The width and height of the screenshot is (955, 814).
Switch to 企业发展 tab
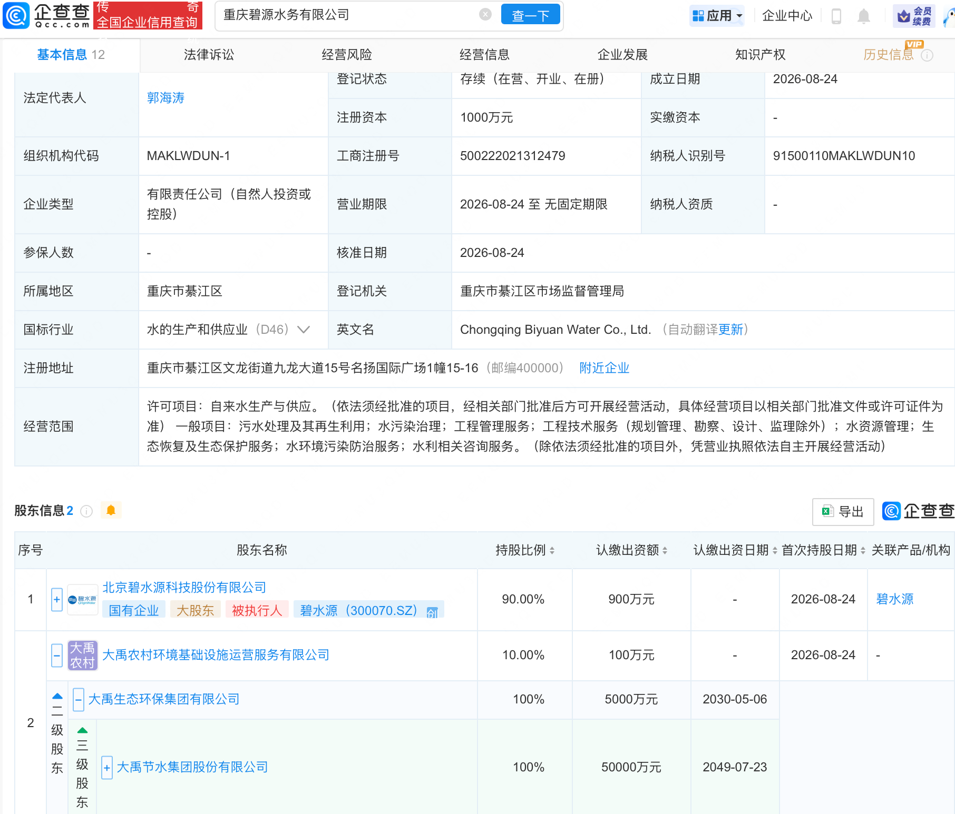point(622,55)
